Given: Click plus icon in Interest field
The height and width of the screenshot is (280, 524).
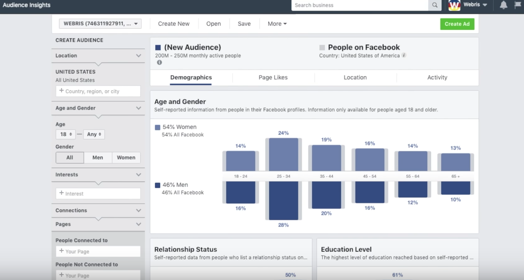Looking at the screenshot, I should [x=62, y=193].
